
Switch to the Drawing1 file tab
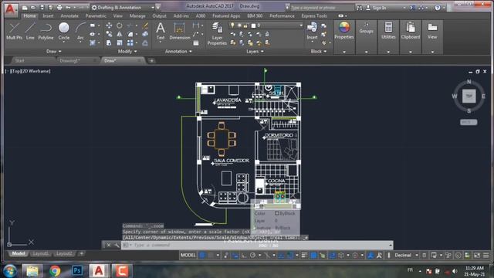click(x=70, y=60)
